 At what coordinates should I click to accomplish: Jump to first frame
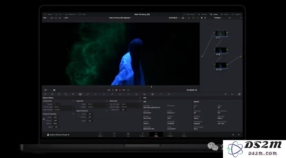click(x=109, y=90)
